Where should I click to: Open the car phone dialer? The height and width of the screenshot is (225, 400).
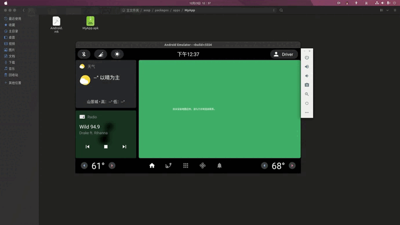(x=168, y=166)
